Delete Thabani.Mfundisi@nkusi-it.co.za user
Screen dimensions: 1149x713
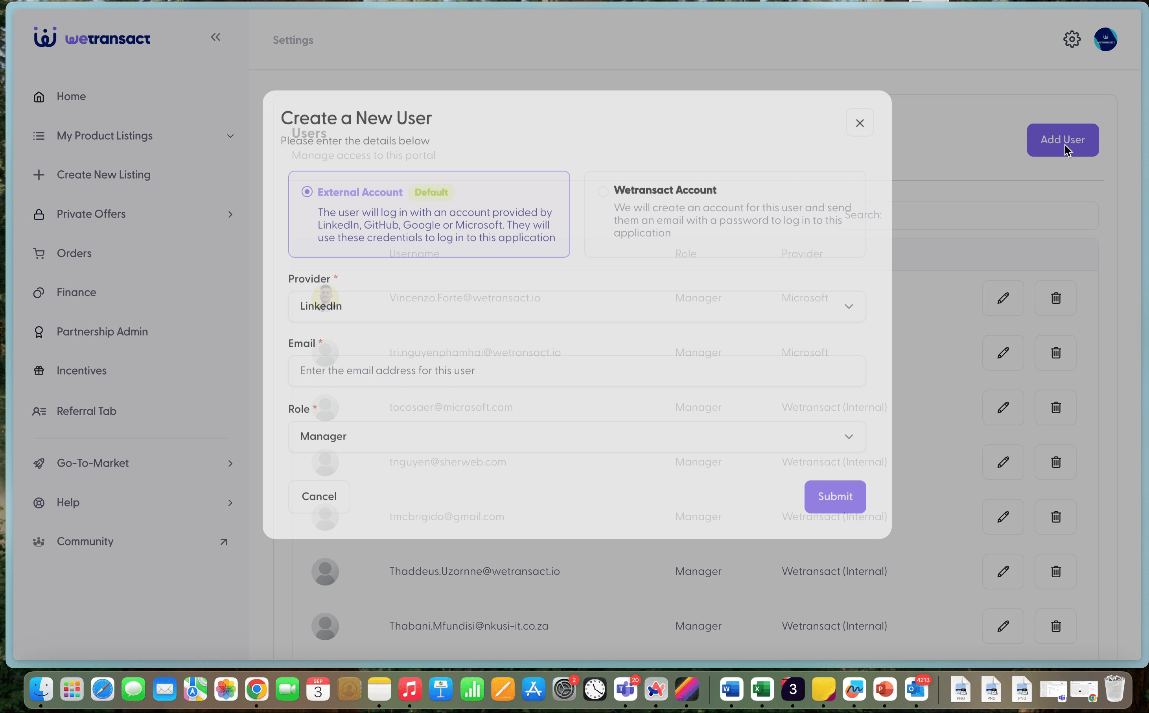coord(1055,626)
